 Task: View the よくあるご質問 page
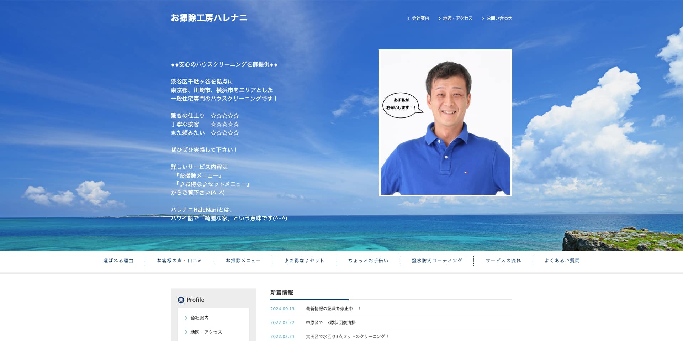(562, 261)
